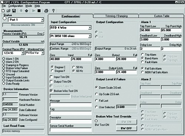Click the Output Zero 4.000 field
This screenshot has height=136, width=185.
(105, 59)
